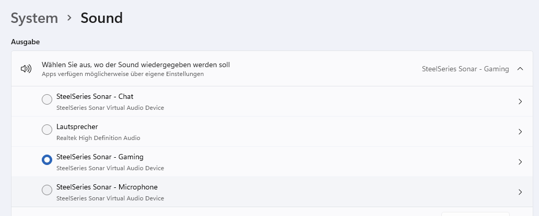Image resolution: width=539 pixels, height=216 pixels.
Task: Click the breadcrumb separator chevron
Action: point(69,18)
